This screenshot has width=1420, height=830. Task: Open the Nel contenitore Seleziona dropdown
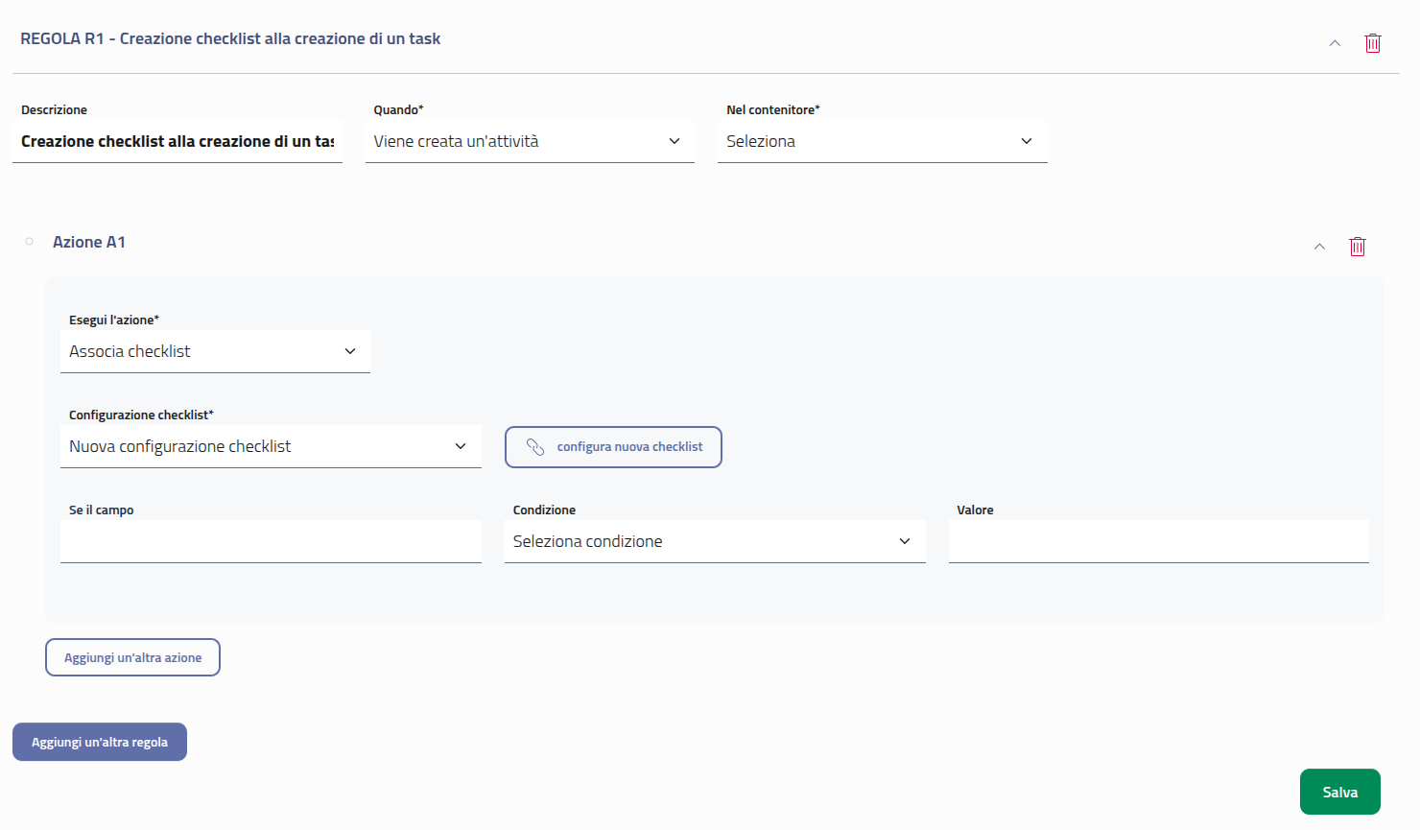[882, 140]
